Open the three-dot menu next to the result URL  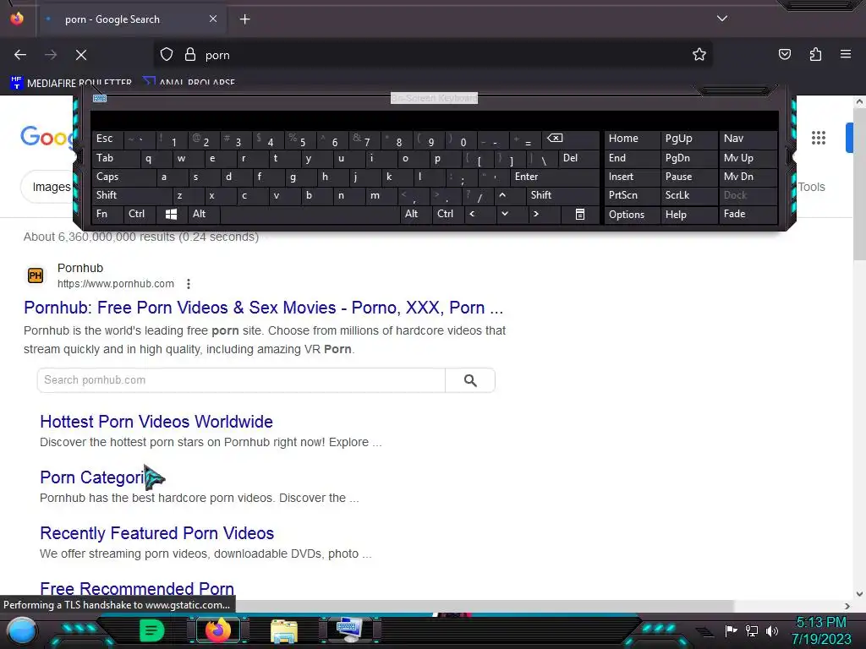pos(189,284)
